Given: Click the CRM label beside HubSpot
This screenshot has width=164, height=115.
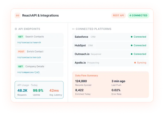Looking at the screenshot, I should (90, 45).
